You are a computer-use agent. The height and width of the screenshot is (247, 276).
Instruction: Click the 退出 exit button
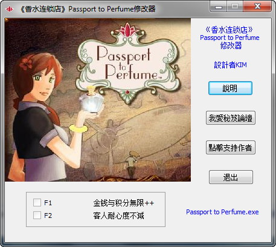coord(231,177)
